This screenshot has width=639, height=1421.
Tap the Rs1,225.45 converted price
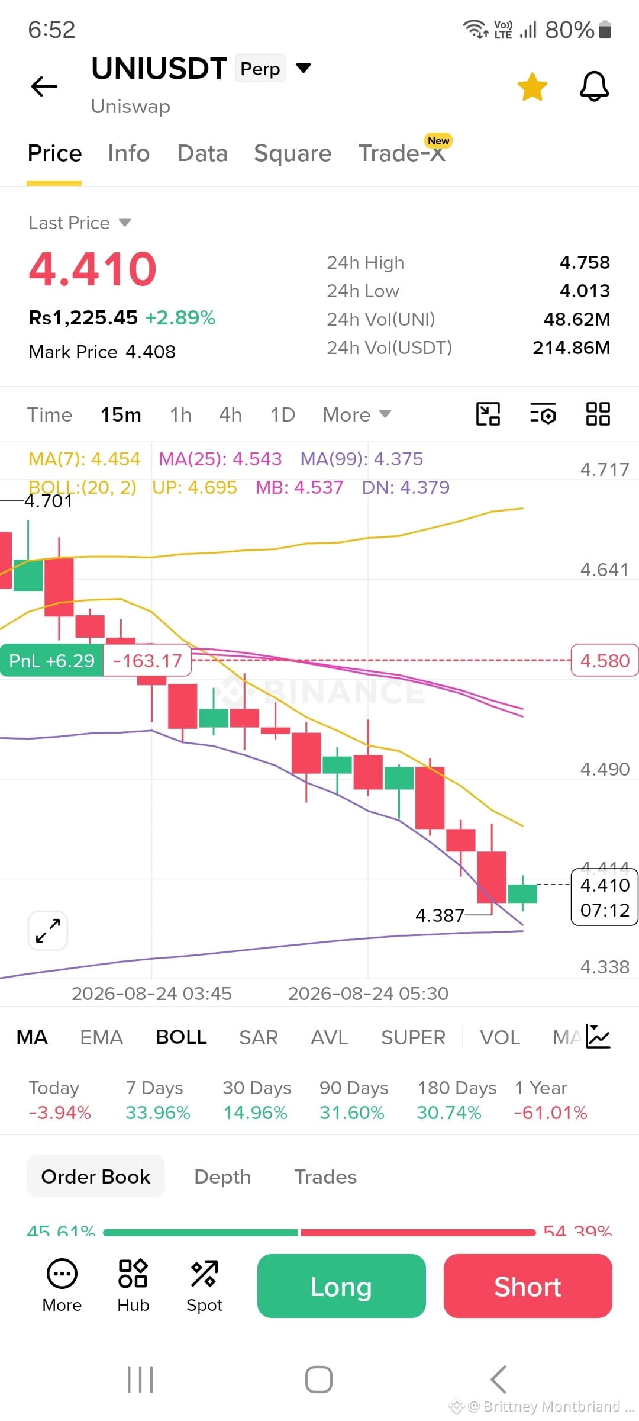click(x=83, y=318)
